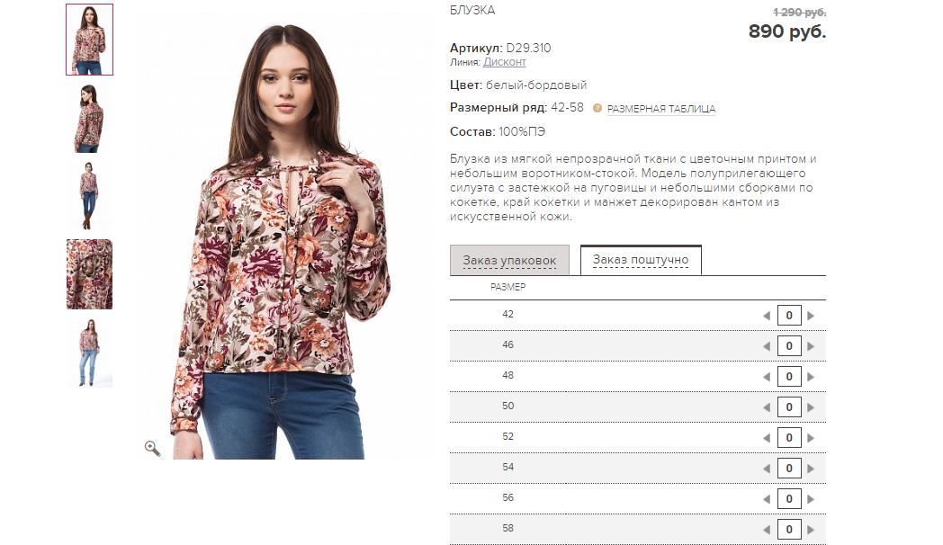Screen dimensions: 943x545
Task: Increase quantity for size 52
Action: (811, 438)
